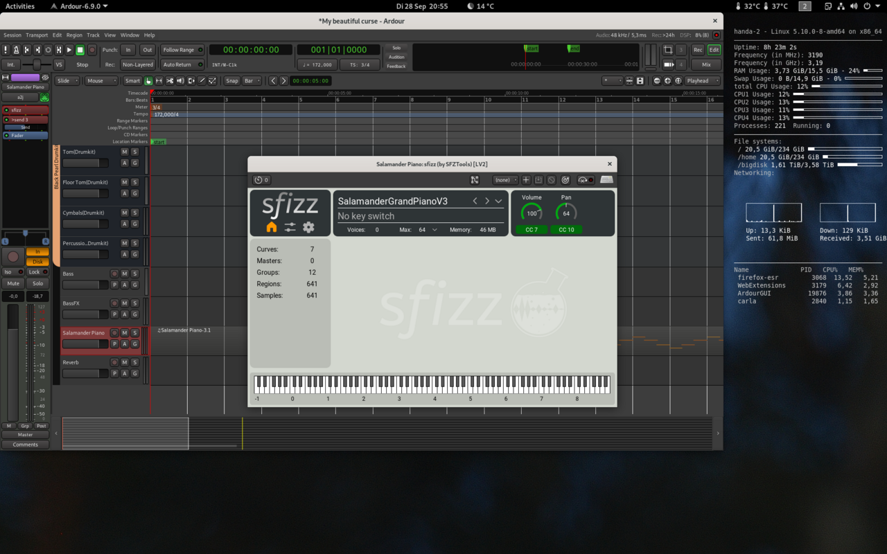Adjust the sfizz Volume knob
The image size is (887, 554).
(x=532, y=213)
